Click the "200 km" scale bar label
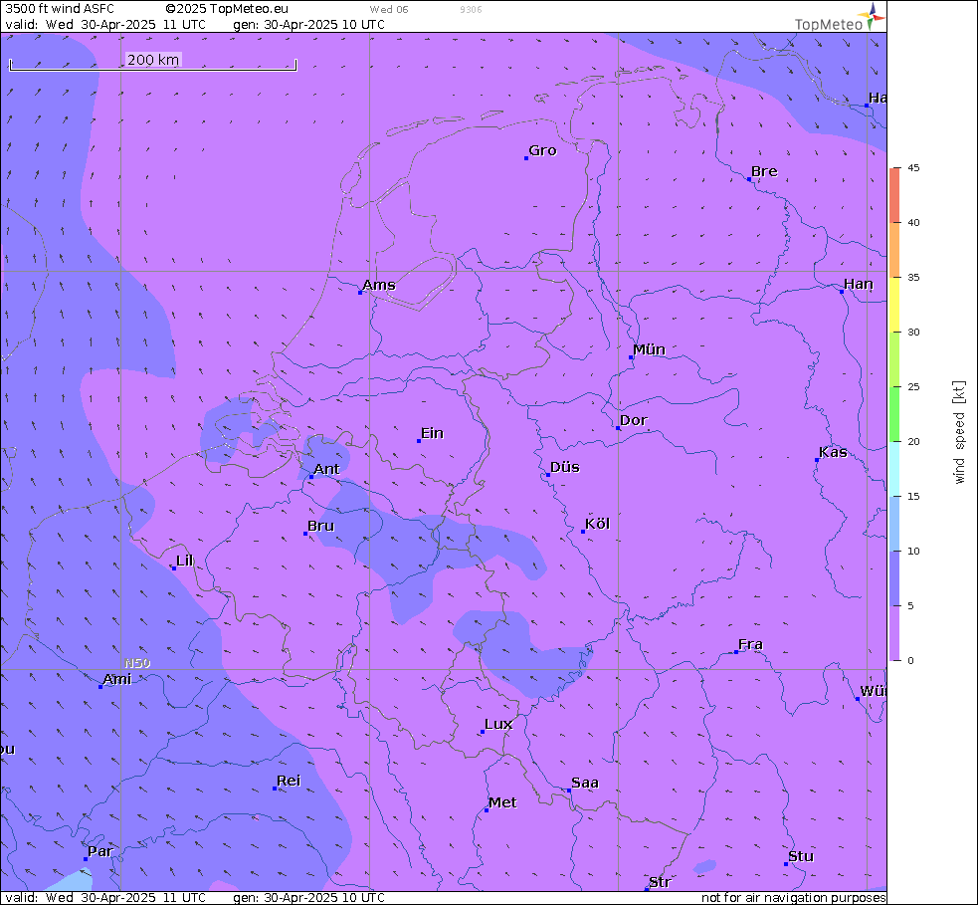Screen dimensions: 978x905 153,60
